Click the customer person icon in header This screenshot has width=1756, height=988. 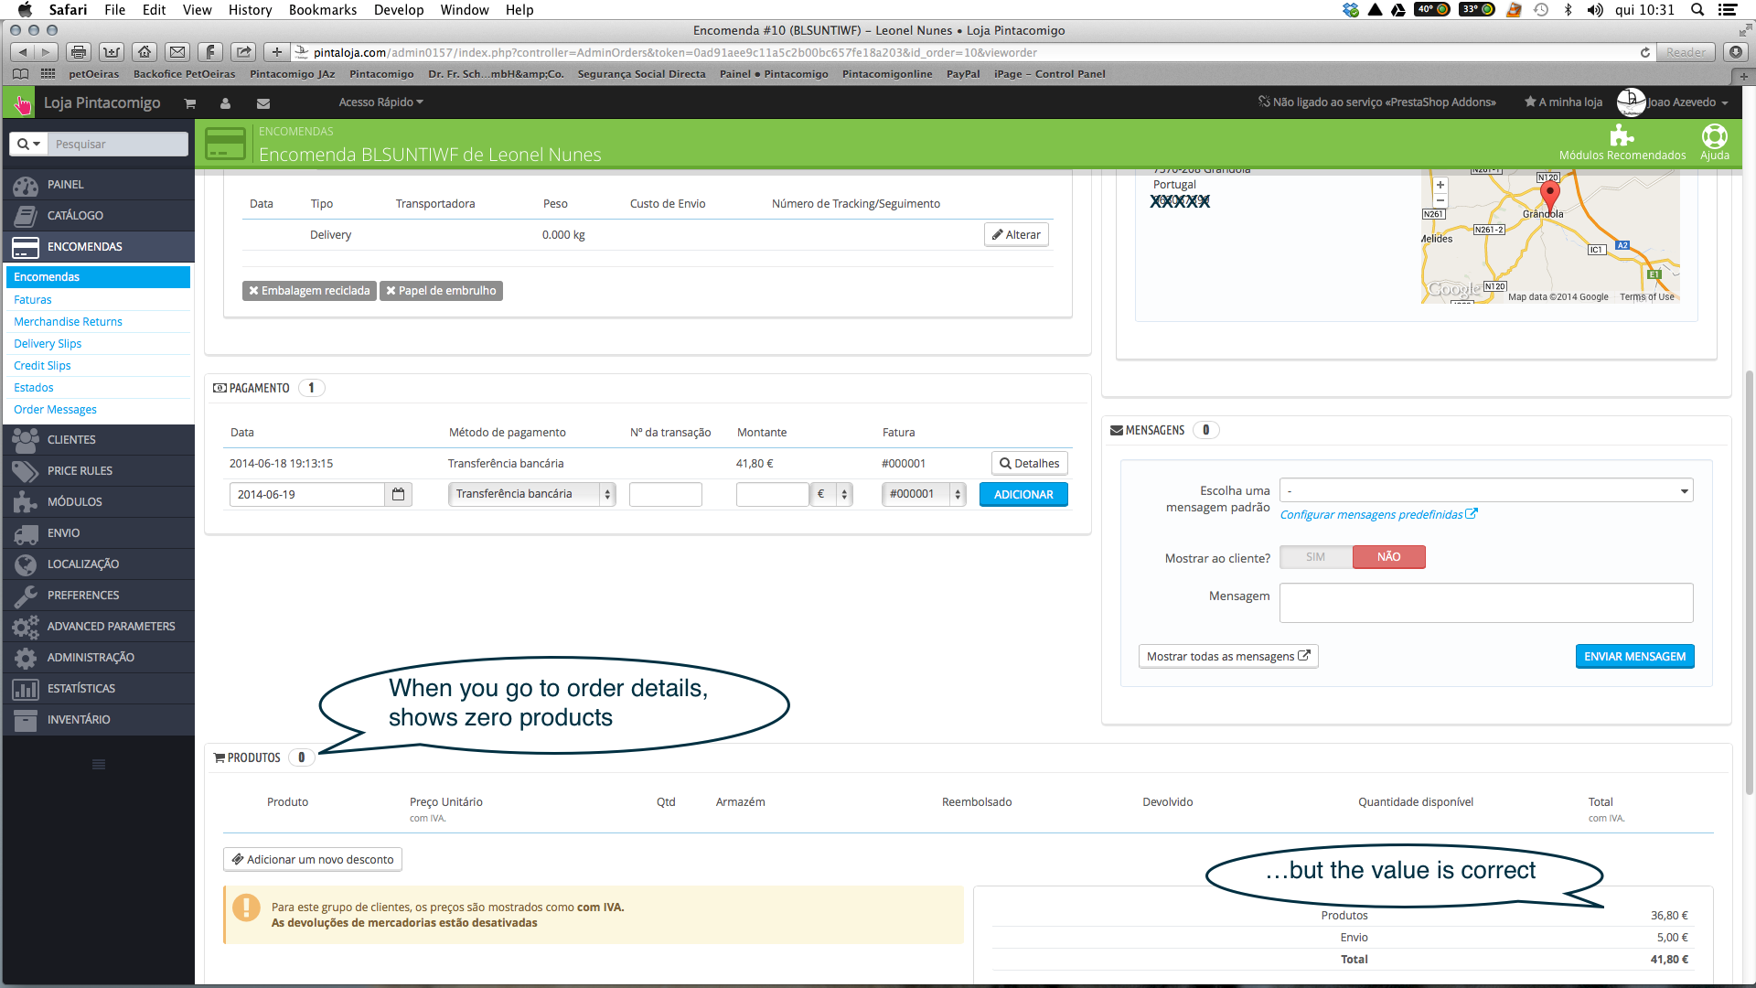click(x=226, y=103)
